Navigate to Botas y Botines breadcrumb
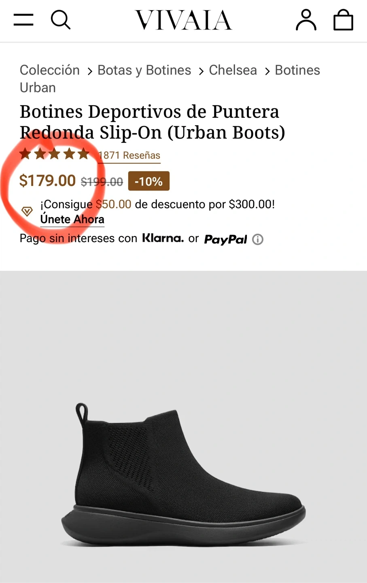Viewport: 367px width, 583px height. point(144,70)
